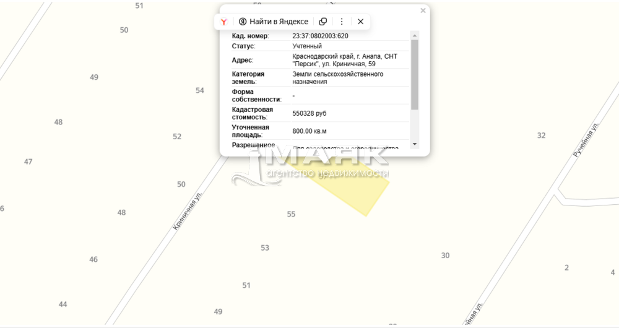This screenshot has width=619, height=328.
Task: Click map plot number 46
Action: pos(93,259)
